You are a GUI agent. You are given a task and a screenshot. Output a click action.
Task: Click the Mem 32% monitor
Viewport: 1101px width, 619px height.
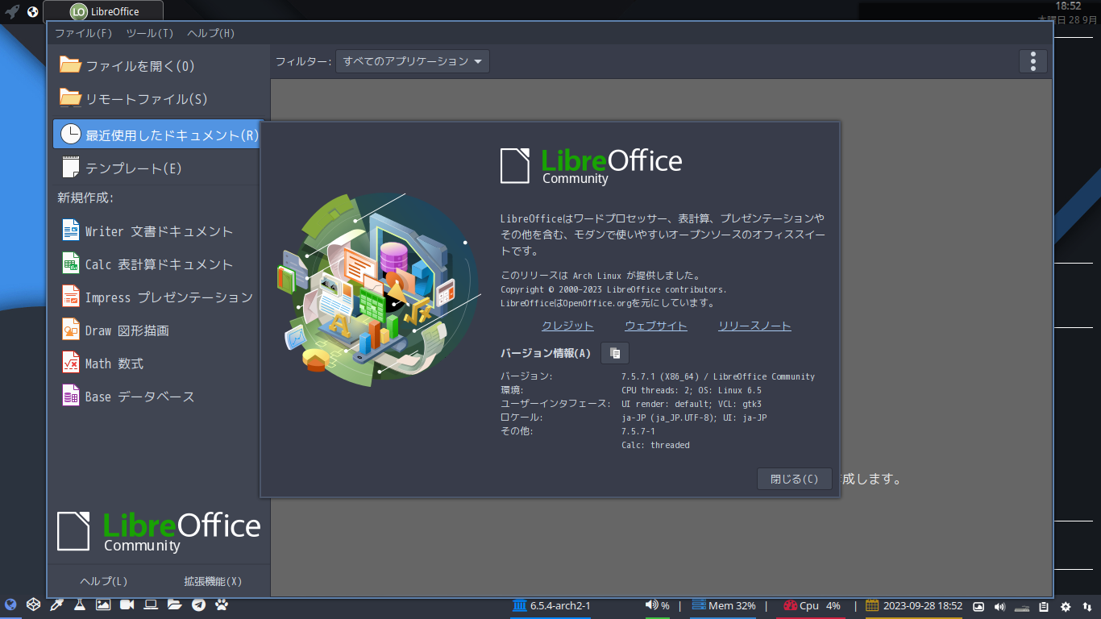tap(724, 605)
